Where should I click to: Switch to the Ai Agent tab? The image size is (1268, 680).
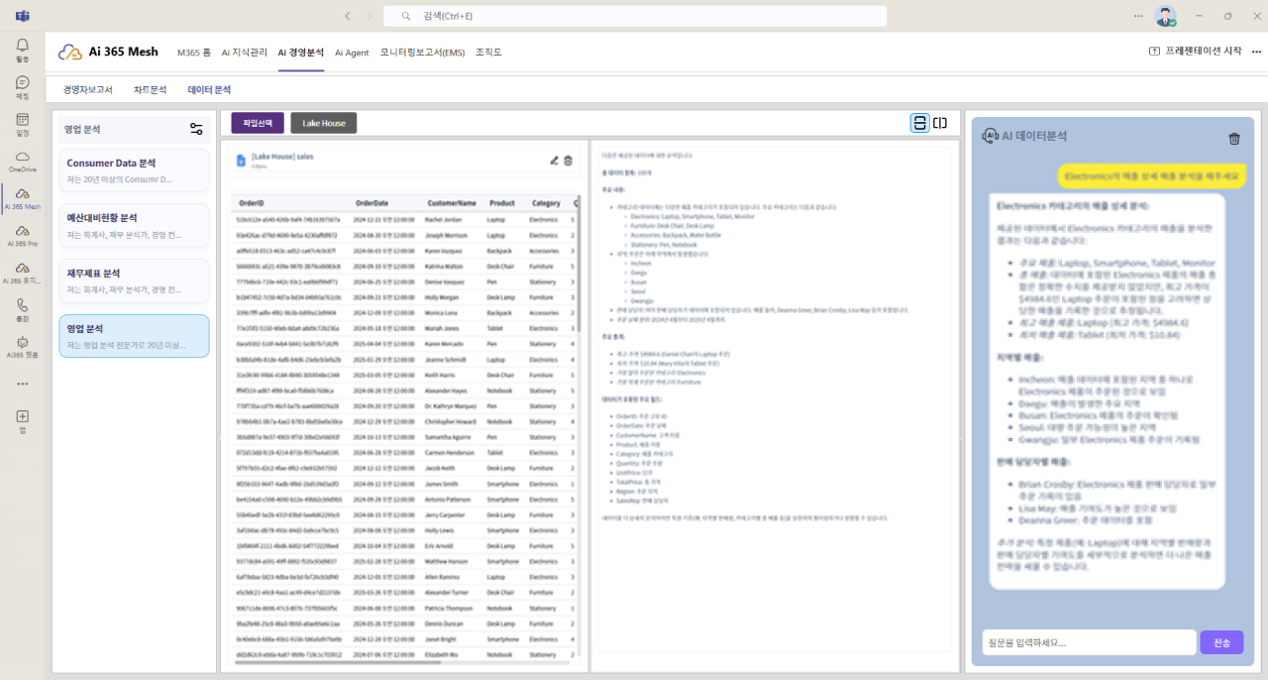point(352,53)
